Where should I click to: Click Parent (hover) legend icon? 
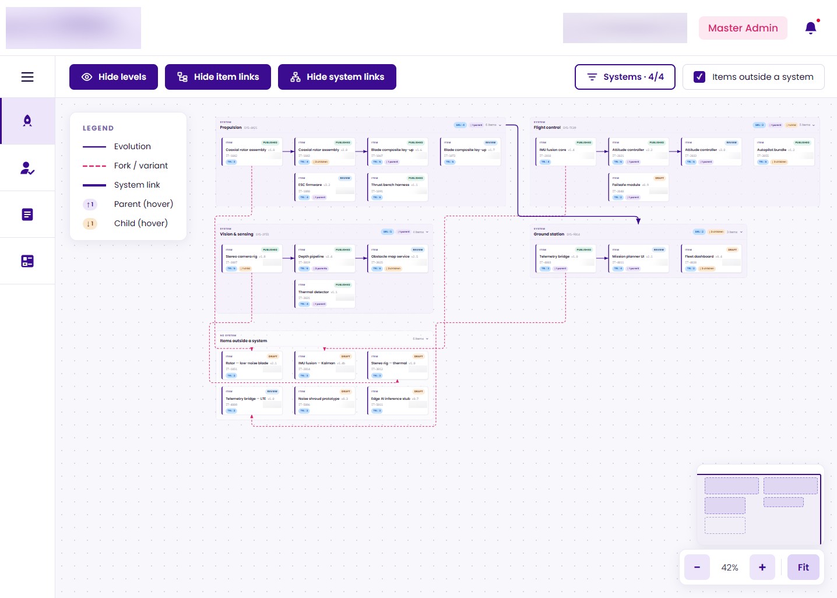pyautogui.click(x=90, y=205)
